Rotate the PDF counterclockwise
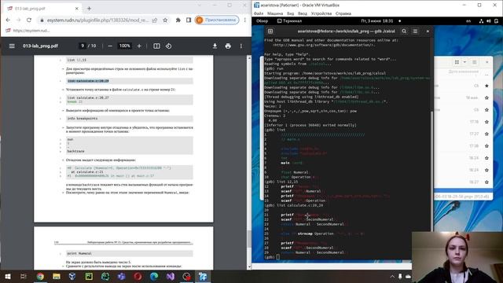Screen dimensions: 503x283 [x=168, y=46]
